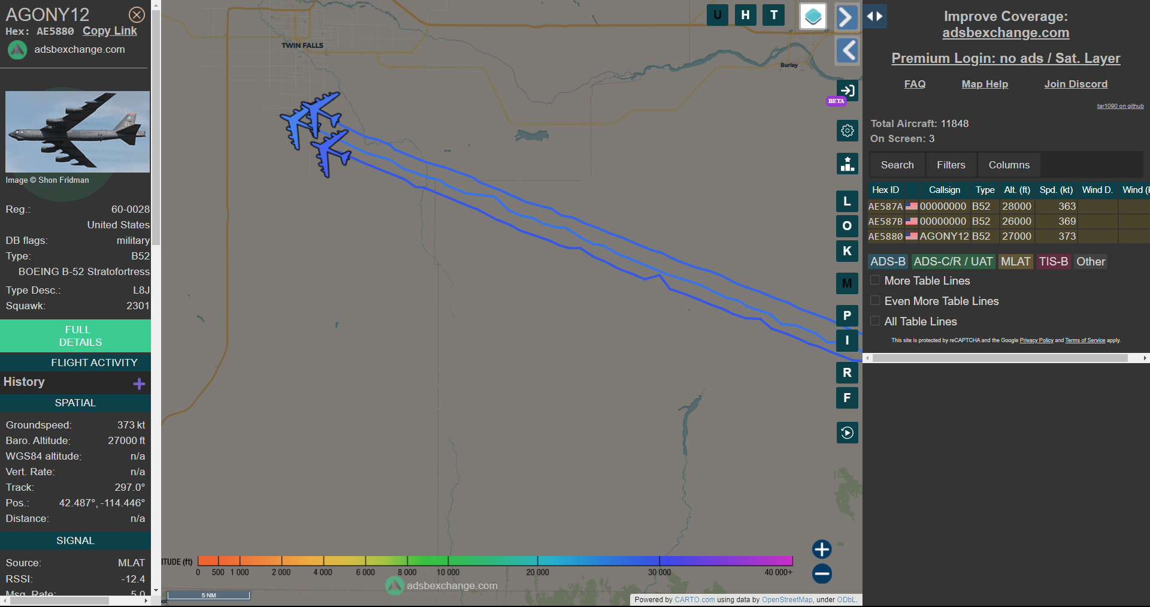Enable Even More Table Lines checkbox
This screenshot has width=1150, height=607.
tap(875, 301)
